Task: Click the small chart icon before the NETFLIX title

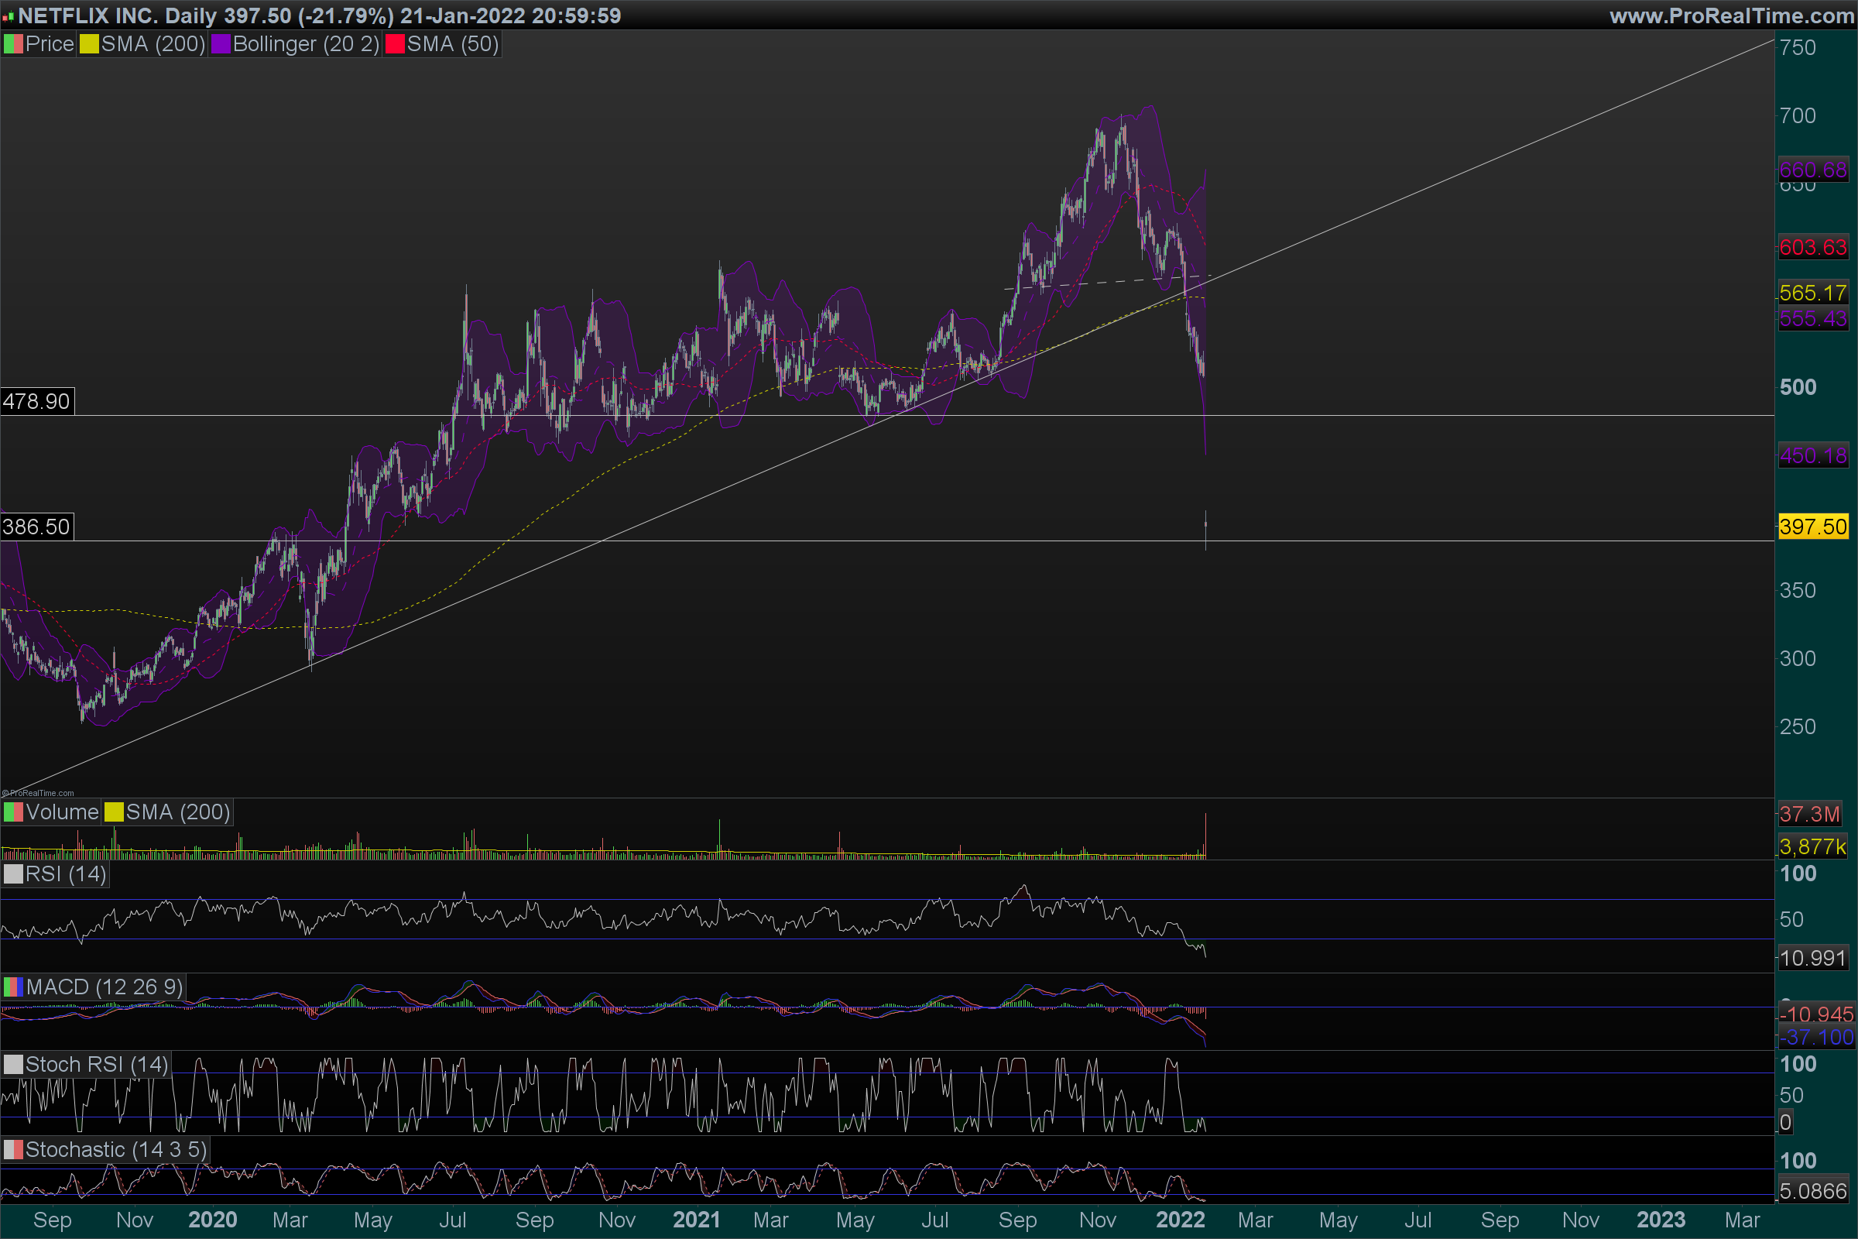Action: [x=8, y=16]
